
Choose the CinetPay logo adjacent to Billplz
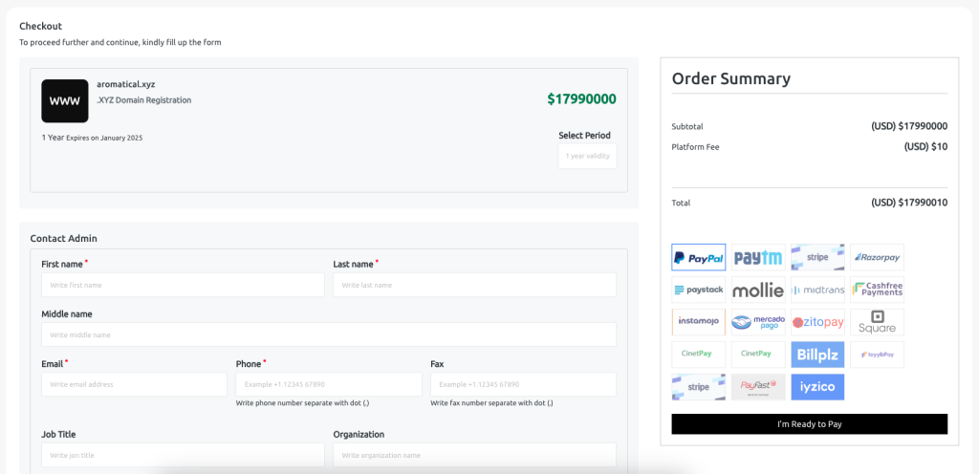(758, 355)
